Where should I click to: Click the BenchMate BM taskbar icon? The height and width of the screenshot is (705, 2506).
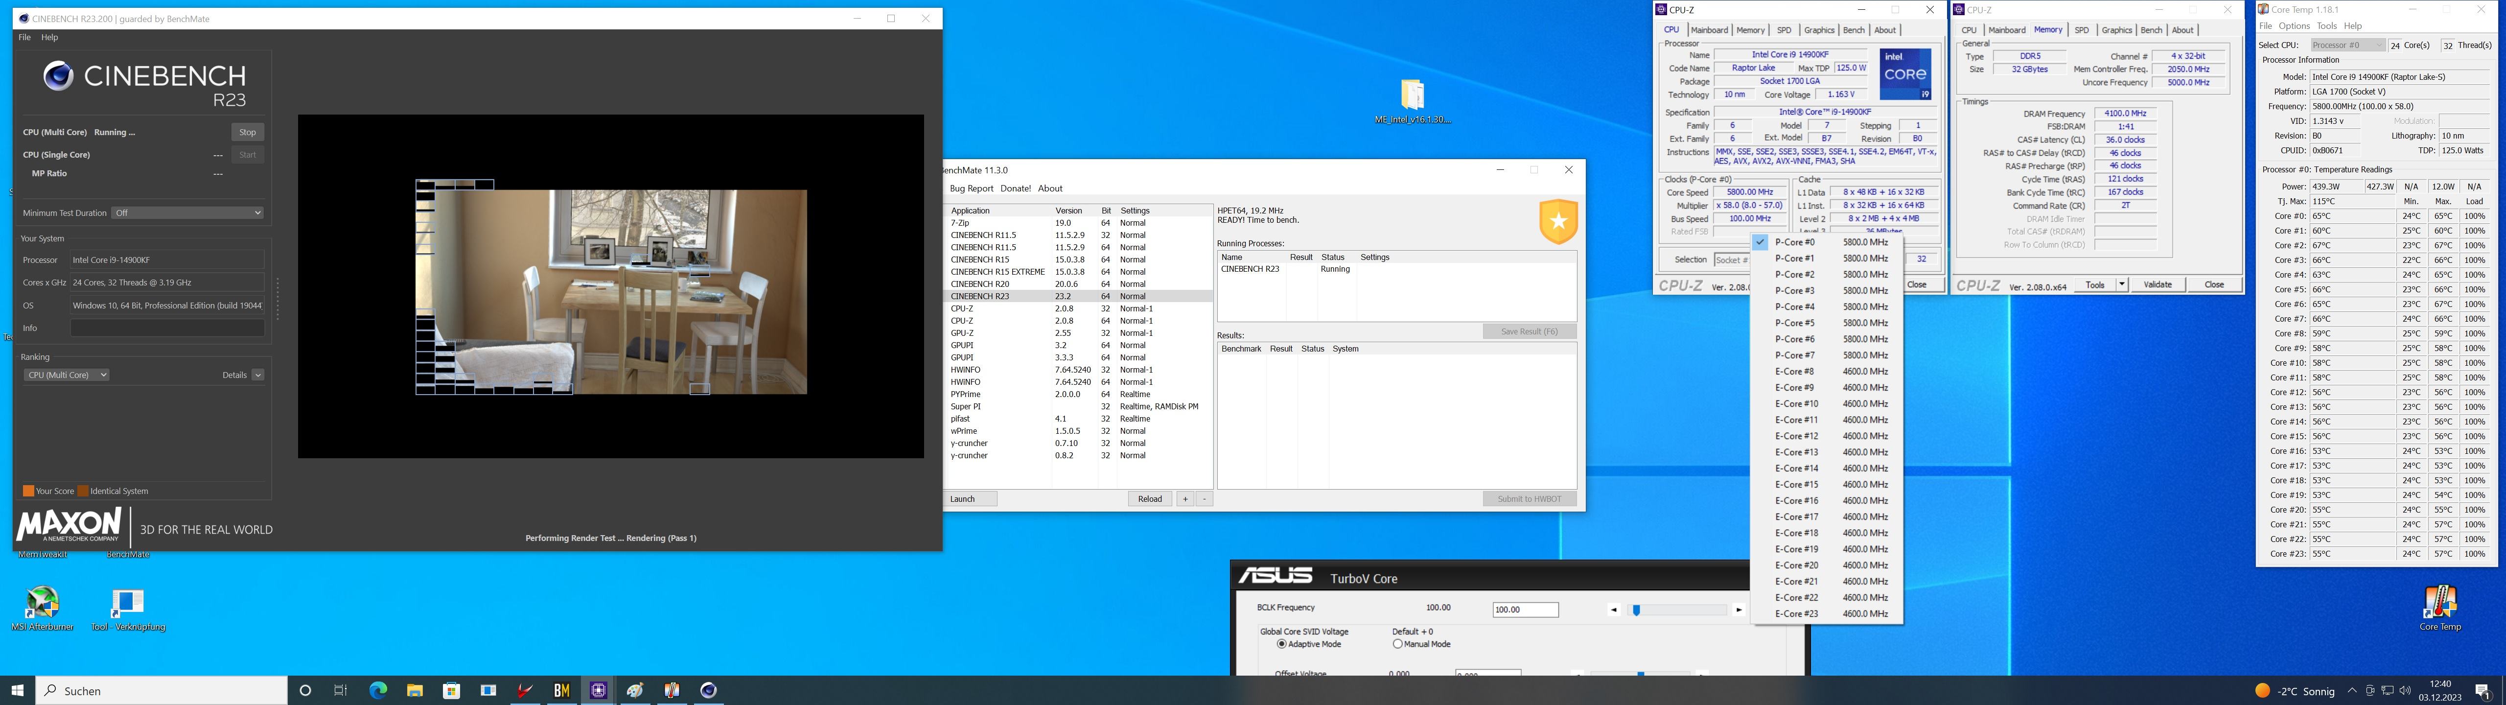point(561,690)
